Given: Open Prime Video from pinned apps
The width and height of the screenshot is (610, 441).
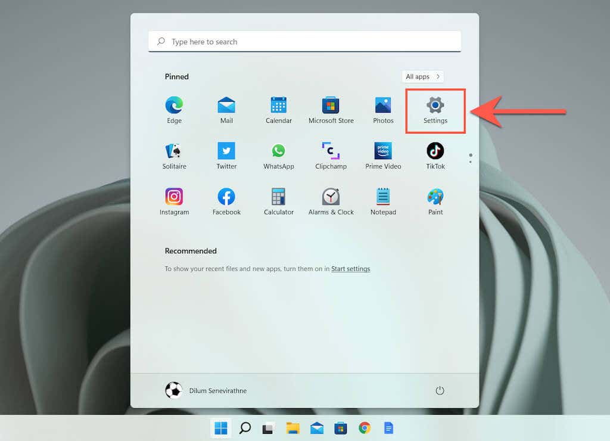Looking at the screenshot, I should pos(383,156).
